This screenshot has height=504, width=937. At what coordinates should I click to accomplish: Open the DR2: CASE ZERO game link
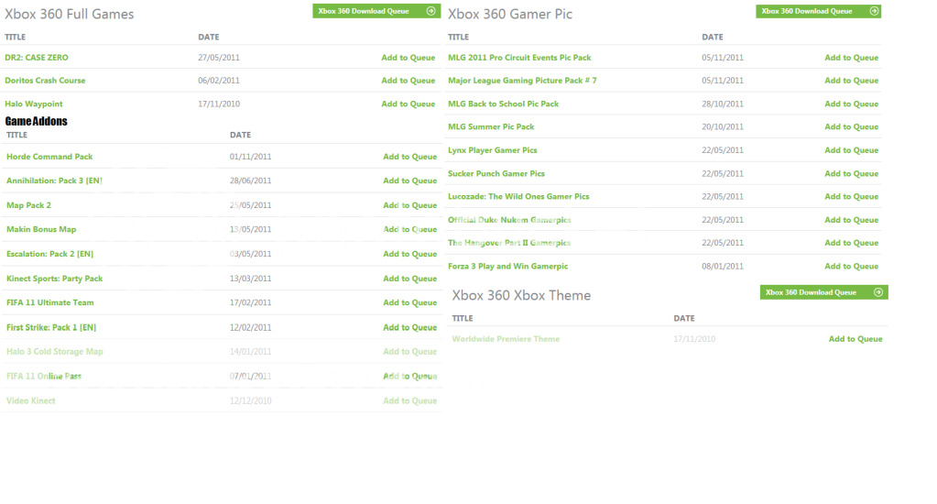pos(37,58)
